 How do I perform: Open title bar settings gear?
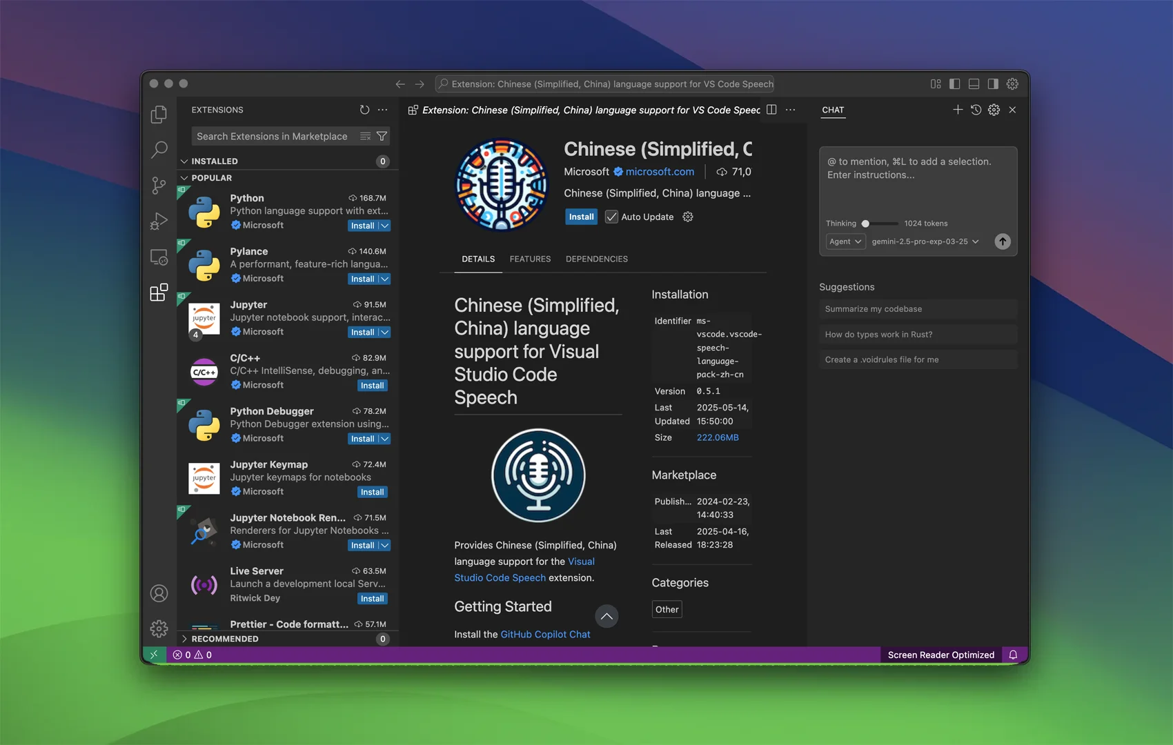point(1012,84)
